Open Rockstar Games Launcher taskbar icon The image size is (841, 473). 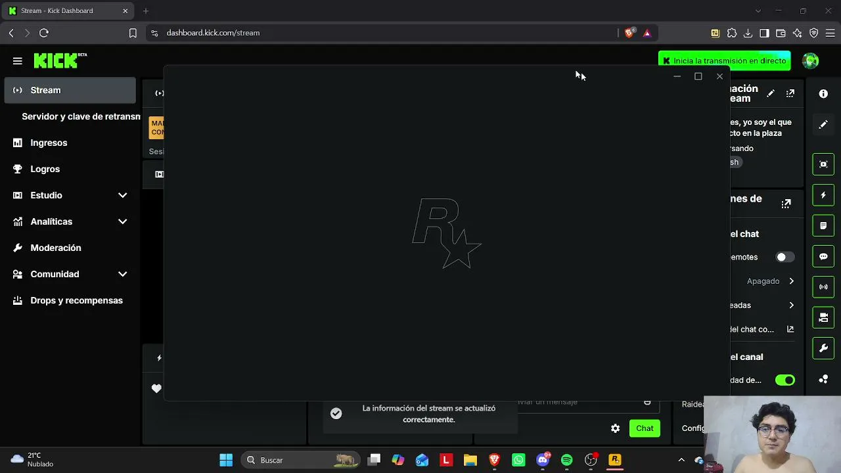click(x=615, y=460)
